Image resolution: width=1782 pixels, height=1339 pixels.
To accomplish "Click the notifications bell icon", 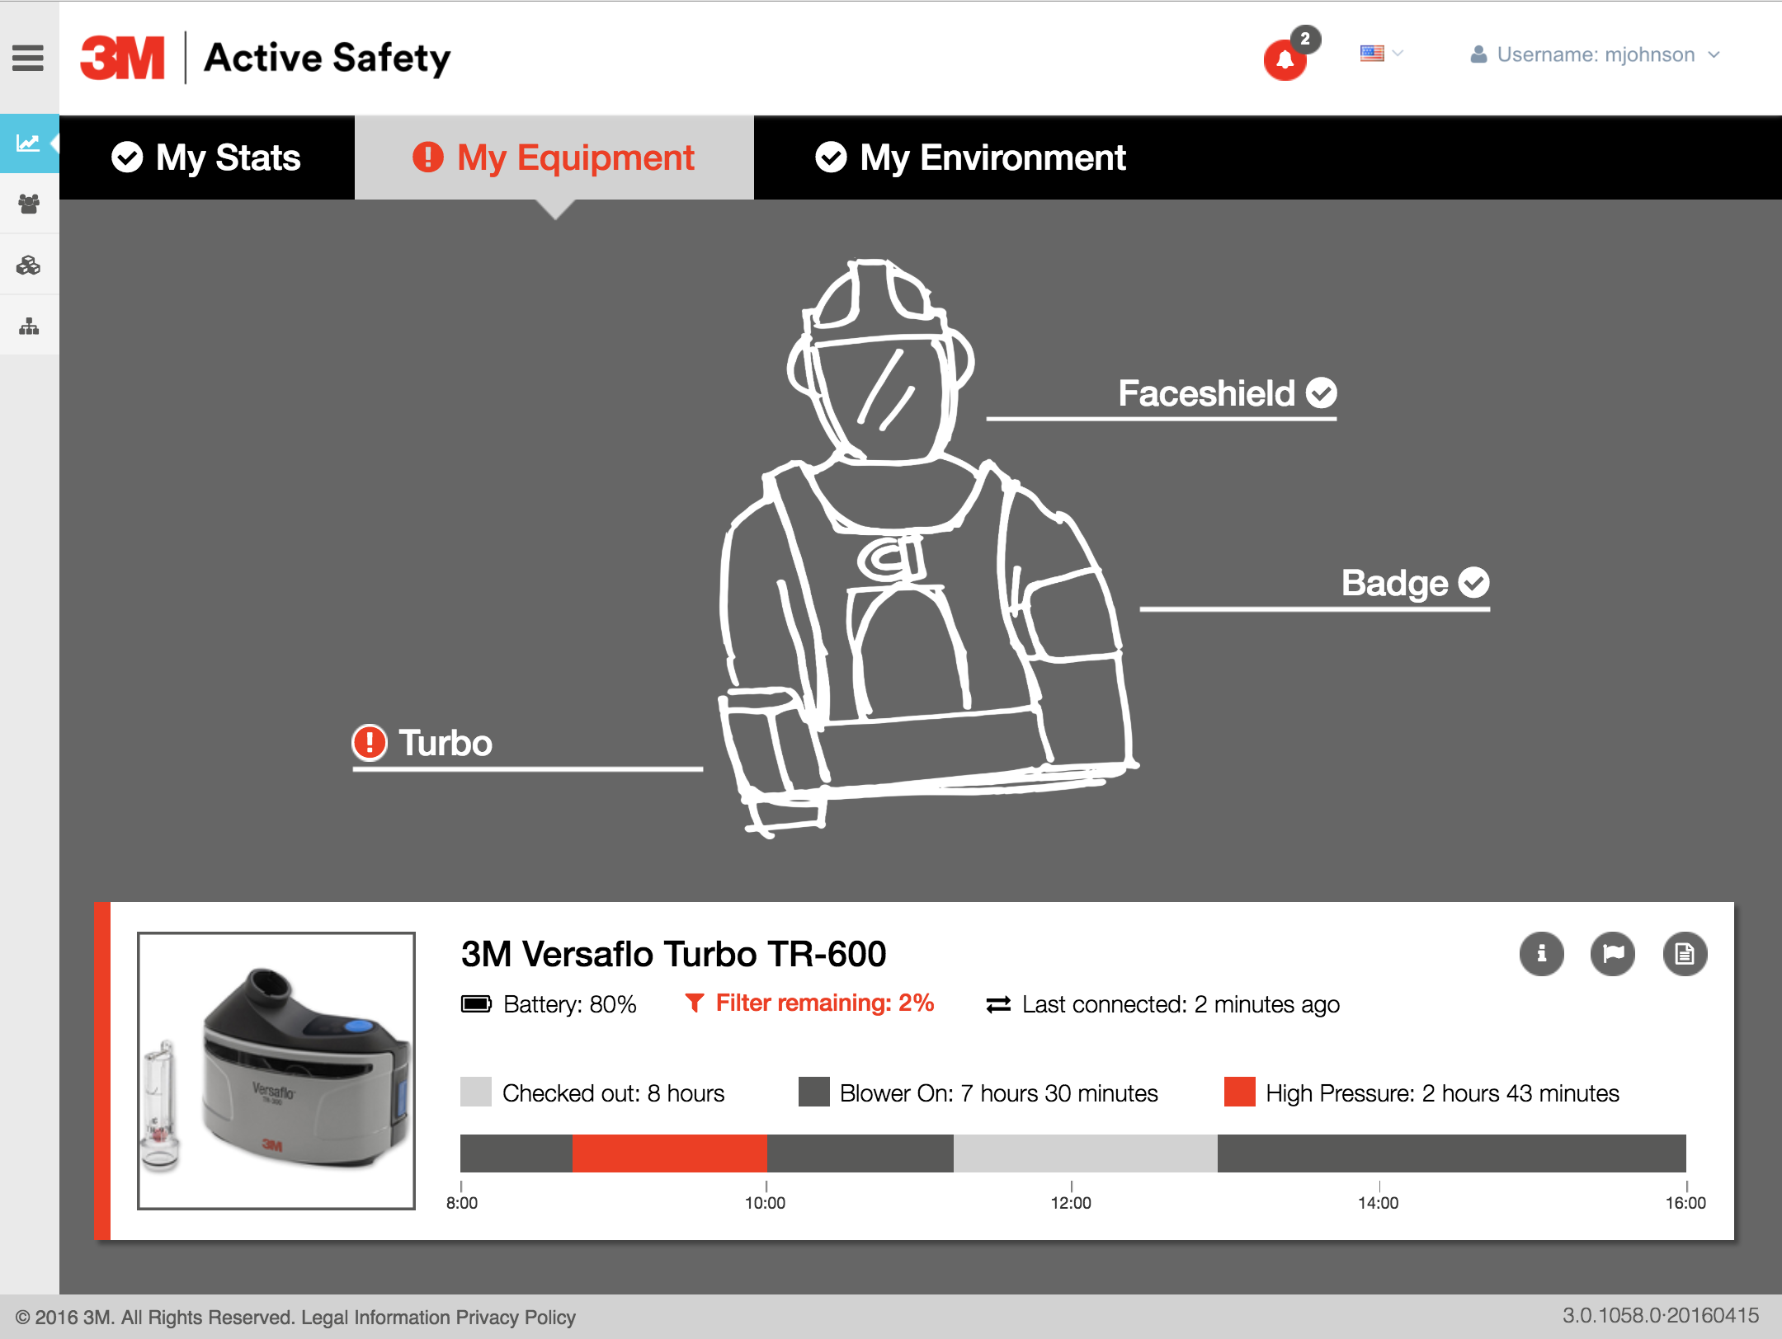I will pos(1285,59).
